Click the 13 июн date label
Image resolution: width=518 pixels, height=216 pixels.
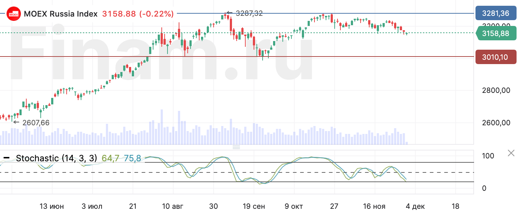point(52,206)
